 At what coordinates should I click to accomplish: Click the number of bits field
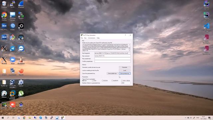126,83
